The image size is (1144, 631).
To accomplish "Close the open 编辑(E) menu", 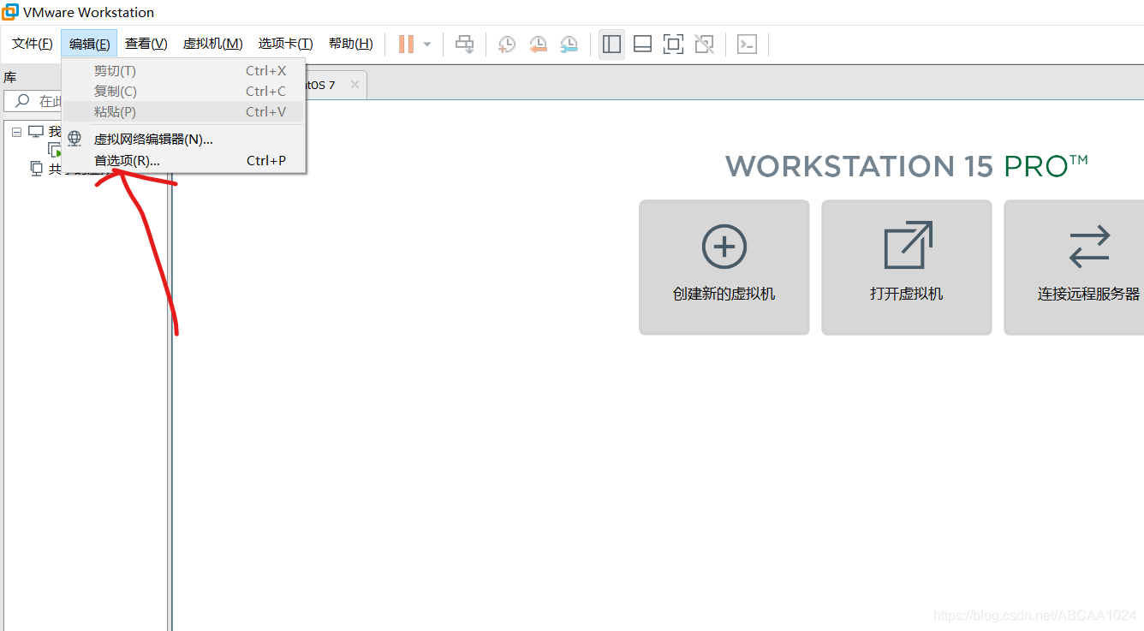I will coord(89,44).
